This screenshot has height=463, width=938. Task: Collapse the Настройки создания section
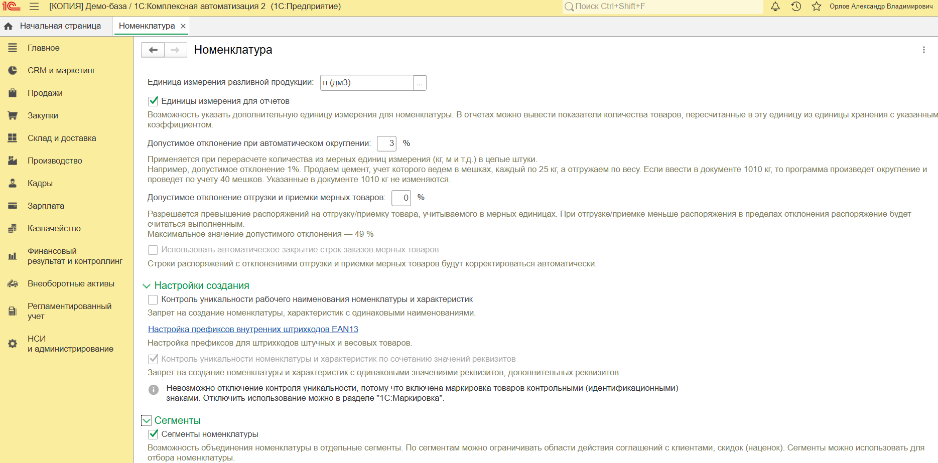pyautogui.click(x=147, y=286)
